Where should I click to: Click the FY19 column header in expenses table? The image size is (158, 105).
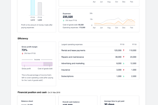point(122,44)
